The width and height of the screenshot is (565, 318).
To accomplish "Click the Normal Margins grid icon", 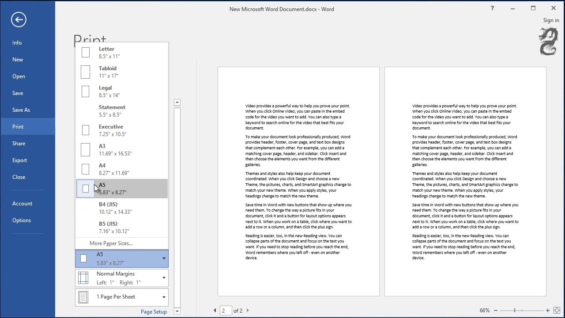I will pyautogui.click(x=83, y=278).
